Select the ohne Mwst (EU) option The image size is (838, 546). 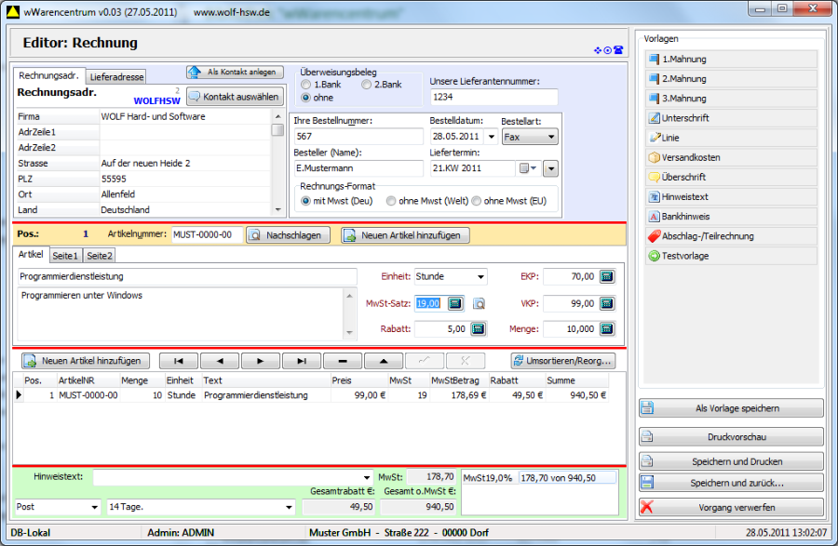[477, 201]
